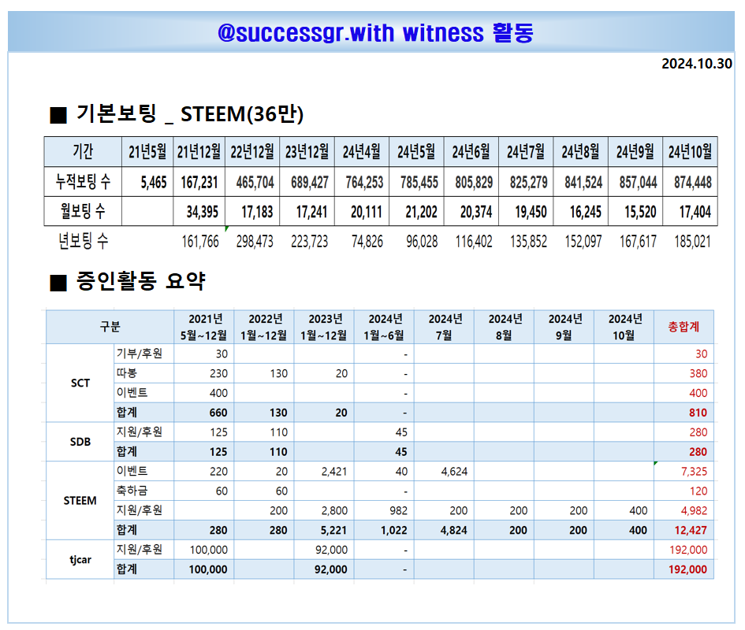Click the date '2024.10.30'
The width and height of the screenshot is (745, 630).
[x=697, y=64]
